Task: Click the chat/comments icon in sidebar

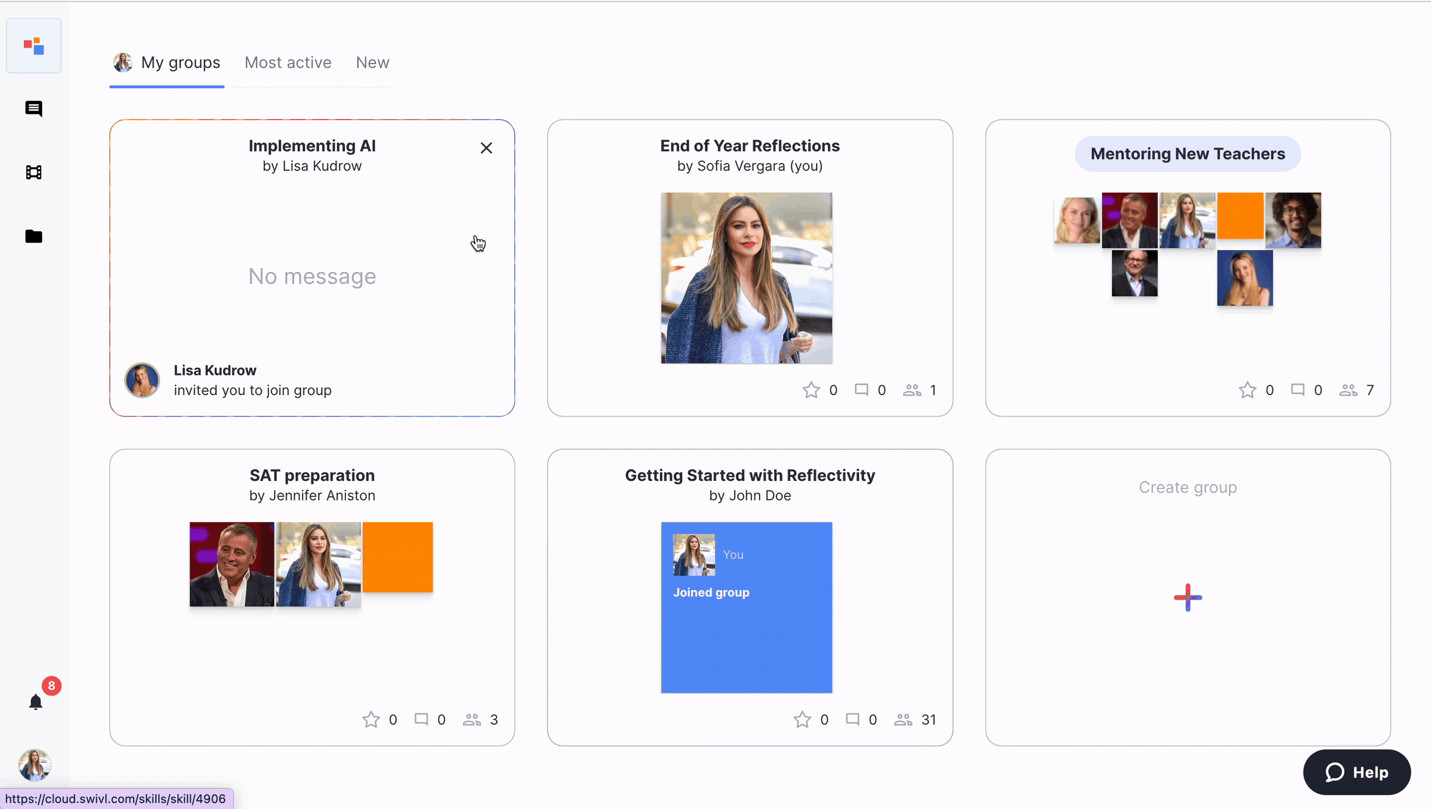Action: [35, 108]
